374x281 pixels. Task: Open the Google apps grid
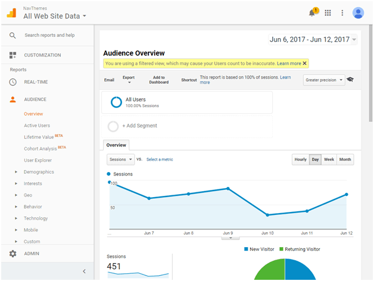(x=328, y=13)
